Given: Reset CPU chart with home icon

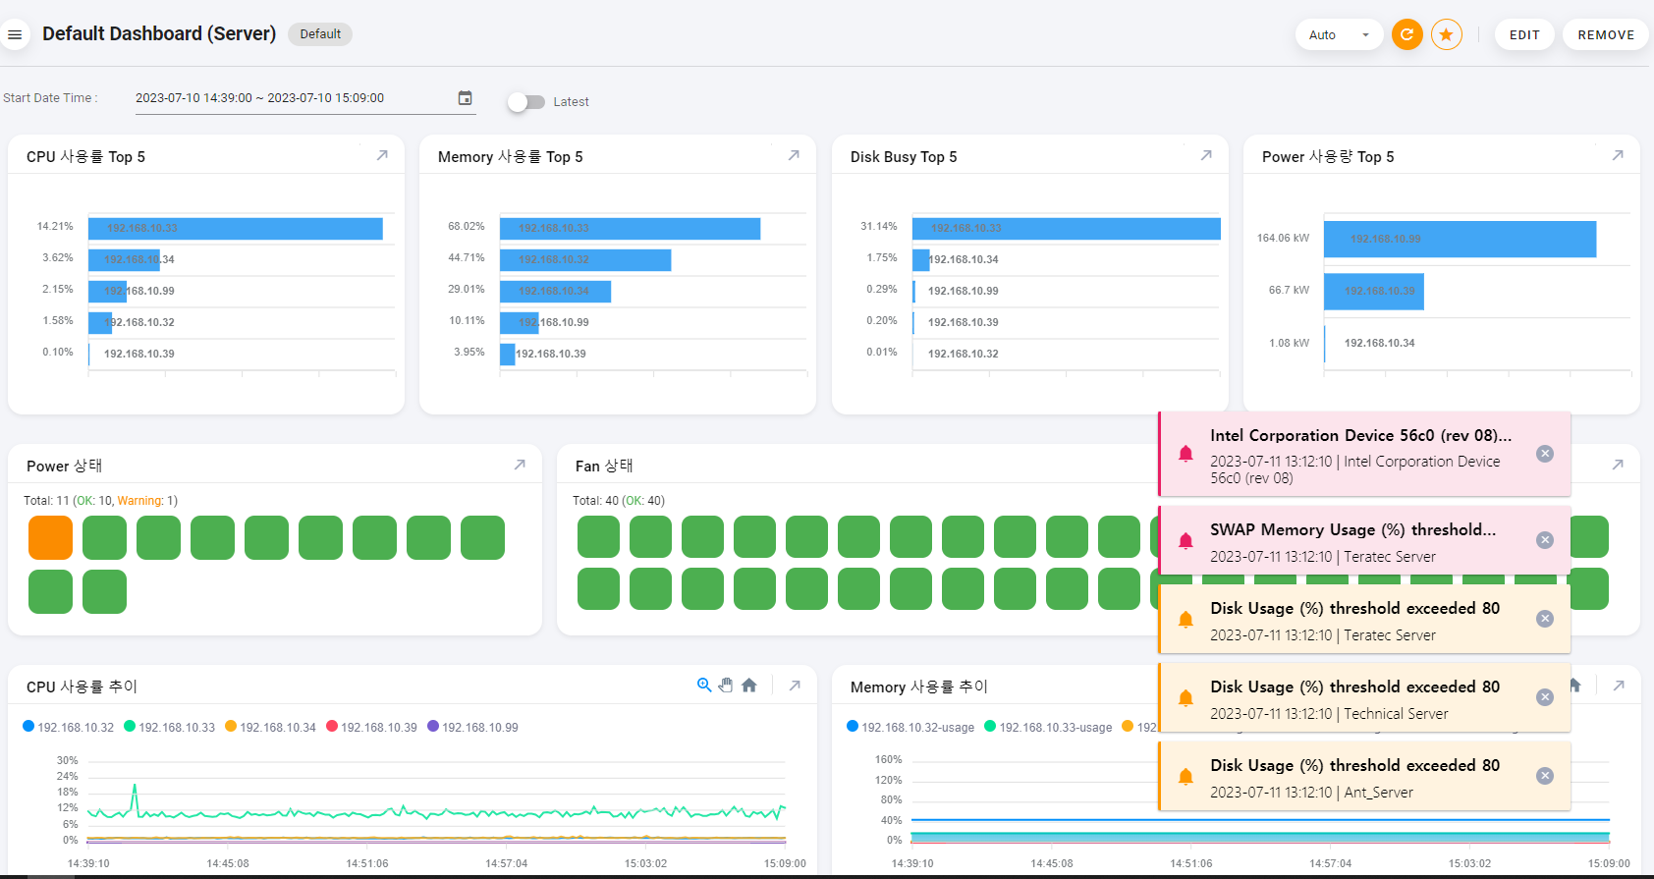Looking at the screenshot, I should 749,686.
